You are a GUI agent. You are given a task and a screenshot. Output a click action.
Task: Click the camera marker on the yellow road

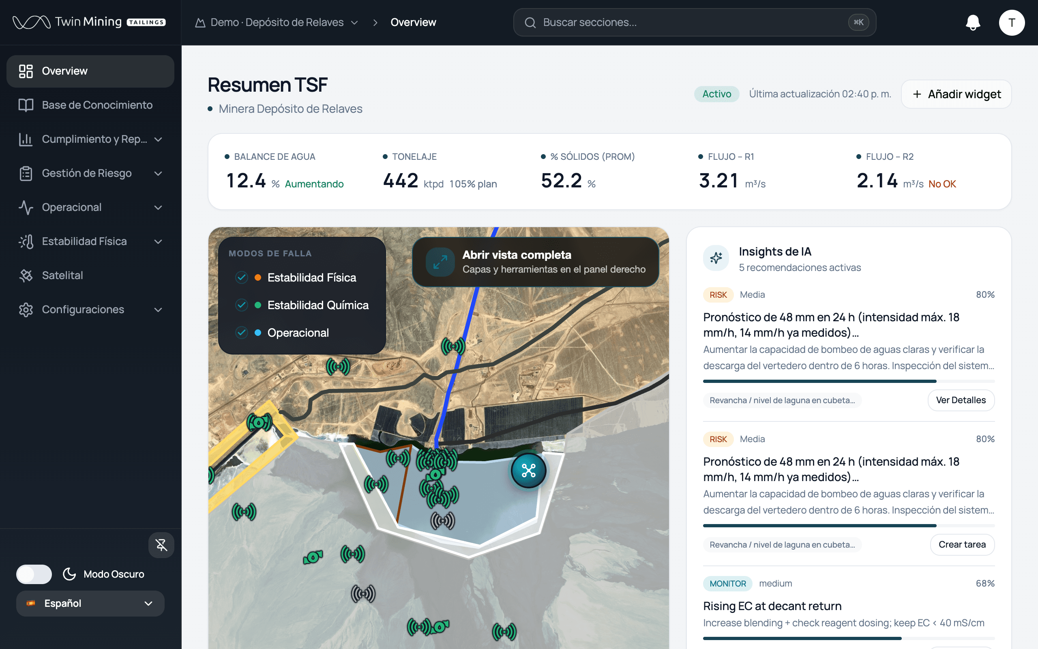click(x=259, y=423)
